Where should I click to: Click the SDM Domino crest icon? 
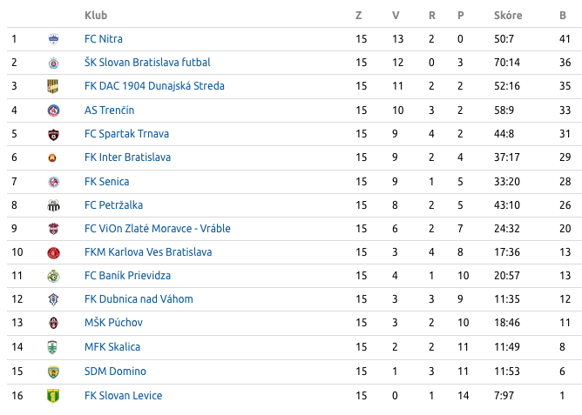(x=53, y=371)
